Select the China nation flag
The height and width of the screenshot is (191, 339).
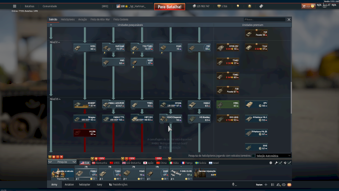click(x=161, y=163)
